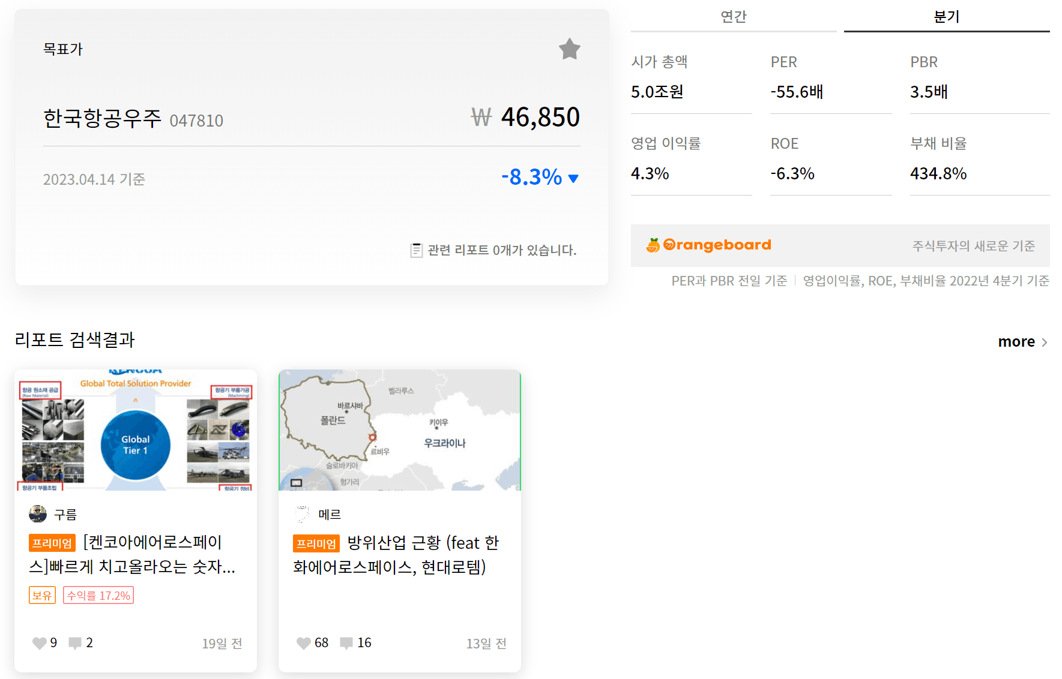Open the Poland Ukraine map thumbnail
Viewport: 1062px width, 679px height.
point(400,430)
